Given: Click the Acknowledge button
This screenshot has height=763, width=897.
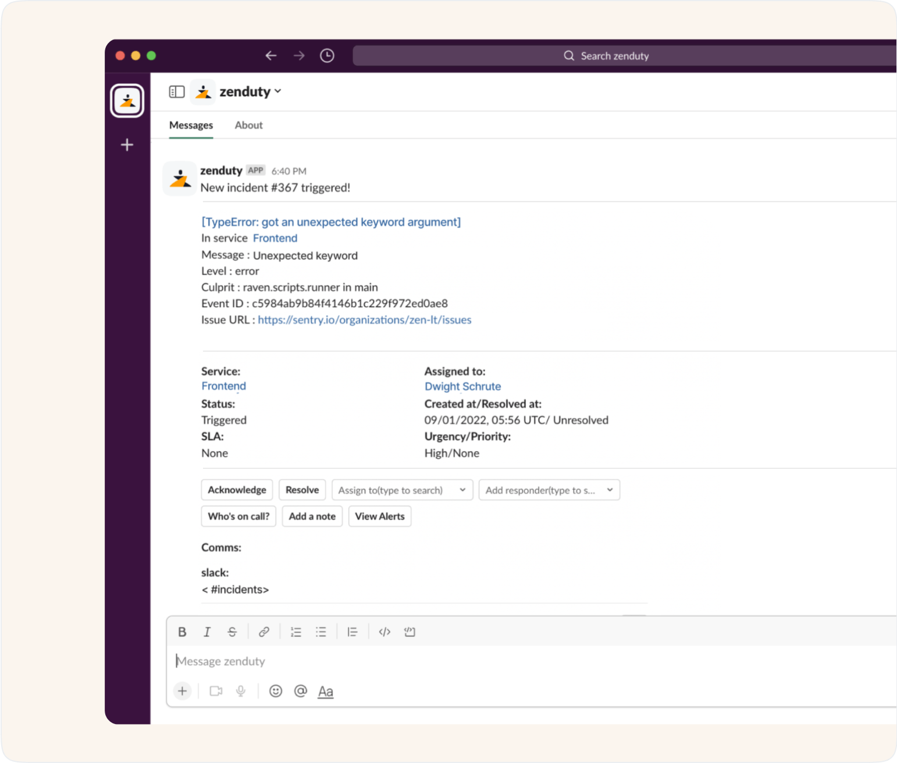Looking at the screenshot, I should [x=236, y=490].
